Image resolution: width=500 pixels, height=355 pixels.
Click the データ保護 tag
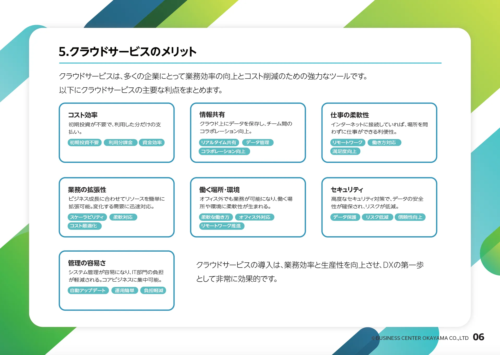tap(345, 217)
